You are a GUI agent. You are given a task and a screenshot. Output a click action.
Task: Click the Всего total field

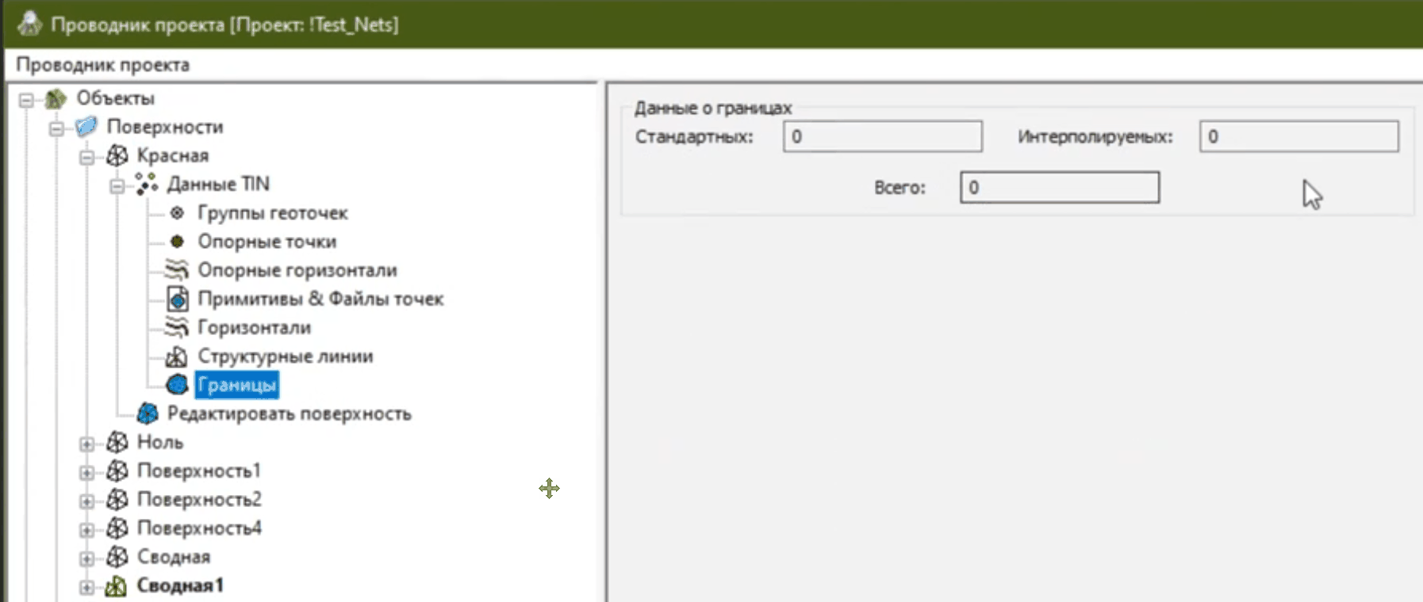pos(1059,188)
